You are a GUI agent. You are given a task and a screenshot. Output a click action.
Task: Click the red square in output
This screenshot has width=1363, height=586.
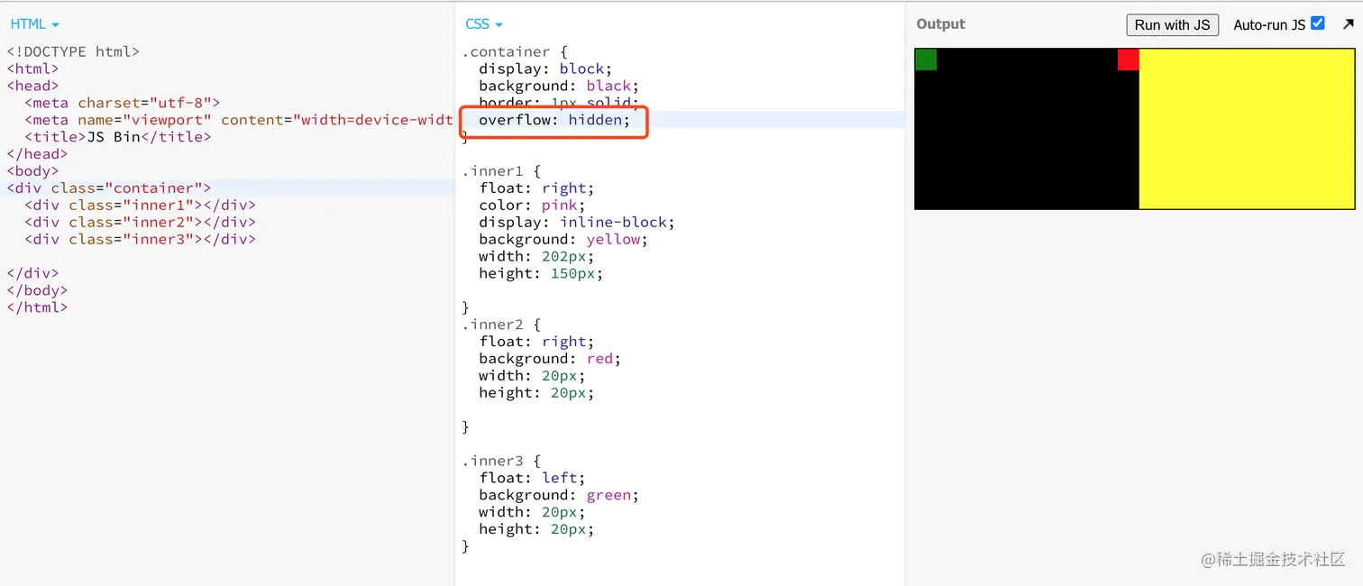(x=1128, y=60)
